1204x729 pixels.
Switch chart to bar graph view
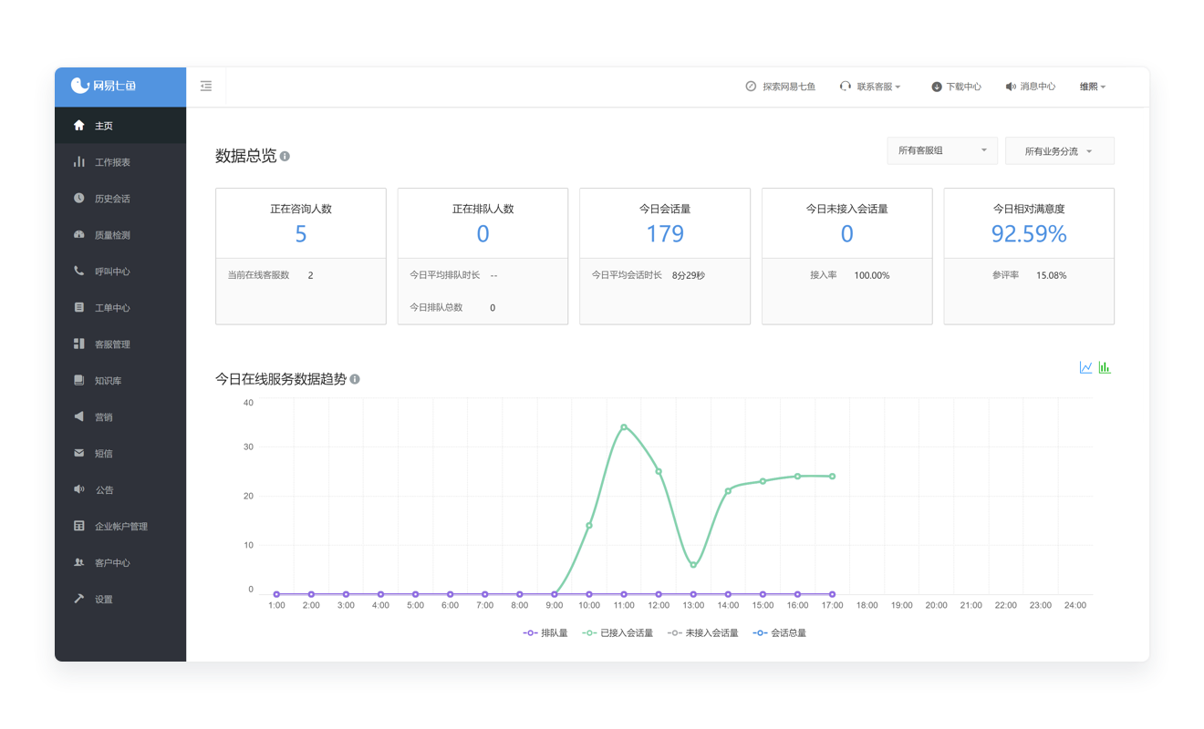tap(1105, 367)
